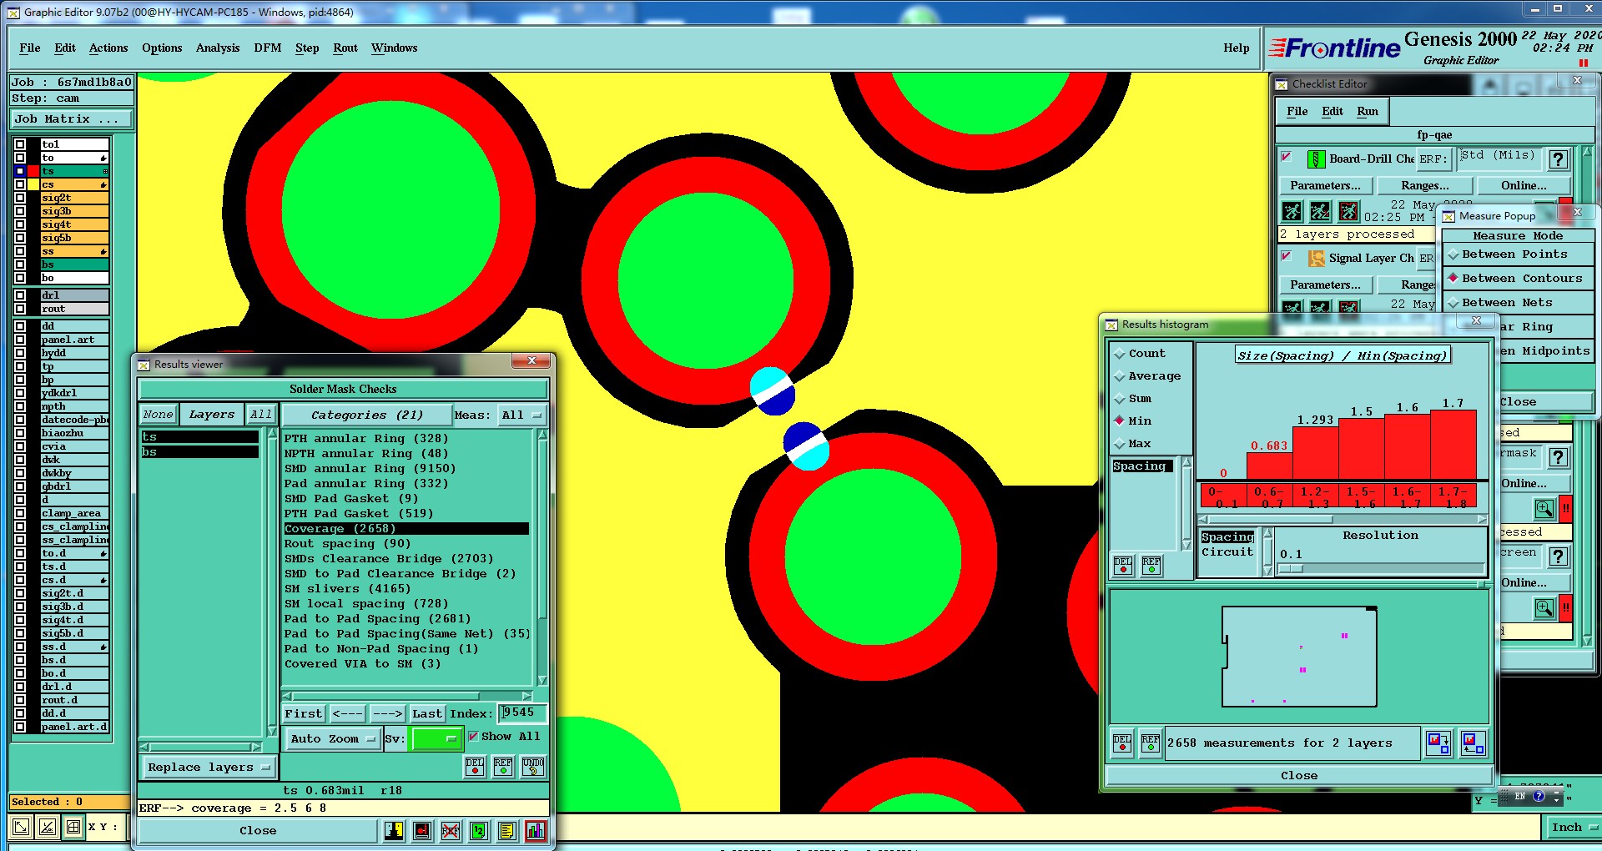Click the first tool icon in bottom-left status bar
The image size is (1602, 851).
[x=21, y=827]
